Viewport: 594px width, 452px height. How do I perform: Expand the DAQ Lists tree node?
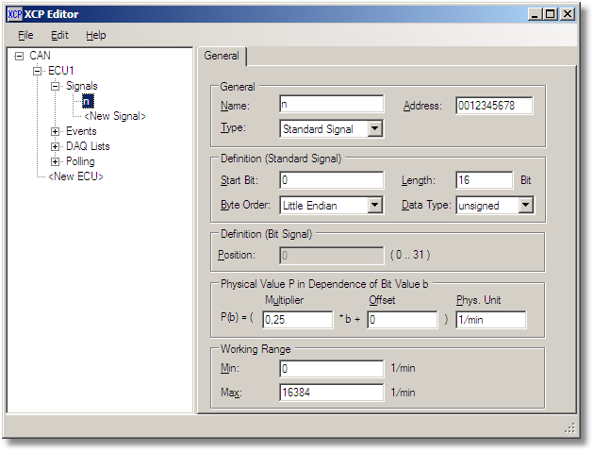[x=56, y=146]
